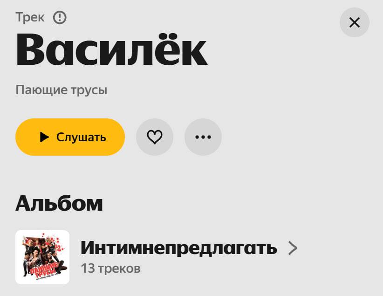This screenshot has height=296, width=383.
Task: Tap the Слушать label text to play
Action: [81, 137]
